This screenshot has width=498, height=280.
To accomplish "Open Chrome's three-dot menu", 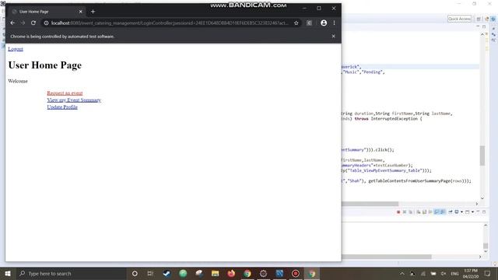I will click(334, 23).
